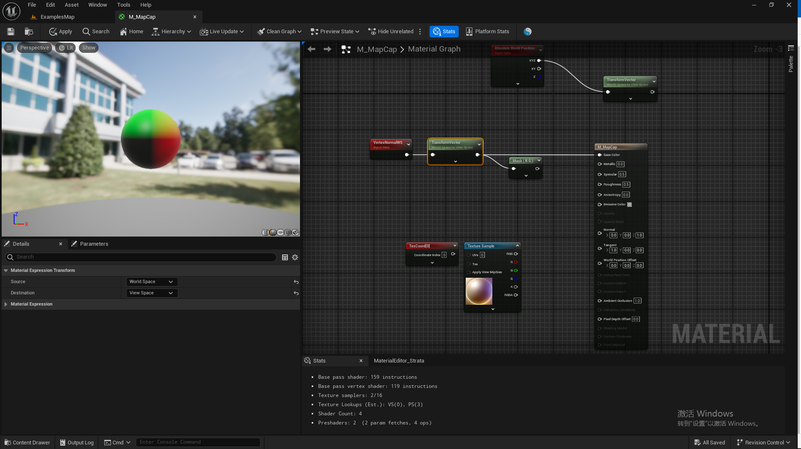Click the Emissive Color swatch
The height and width of the screenshot is (449, 801).
pos(629,205)
